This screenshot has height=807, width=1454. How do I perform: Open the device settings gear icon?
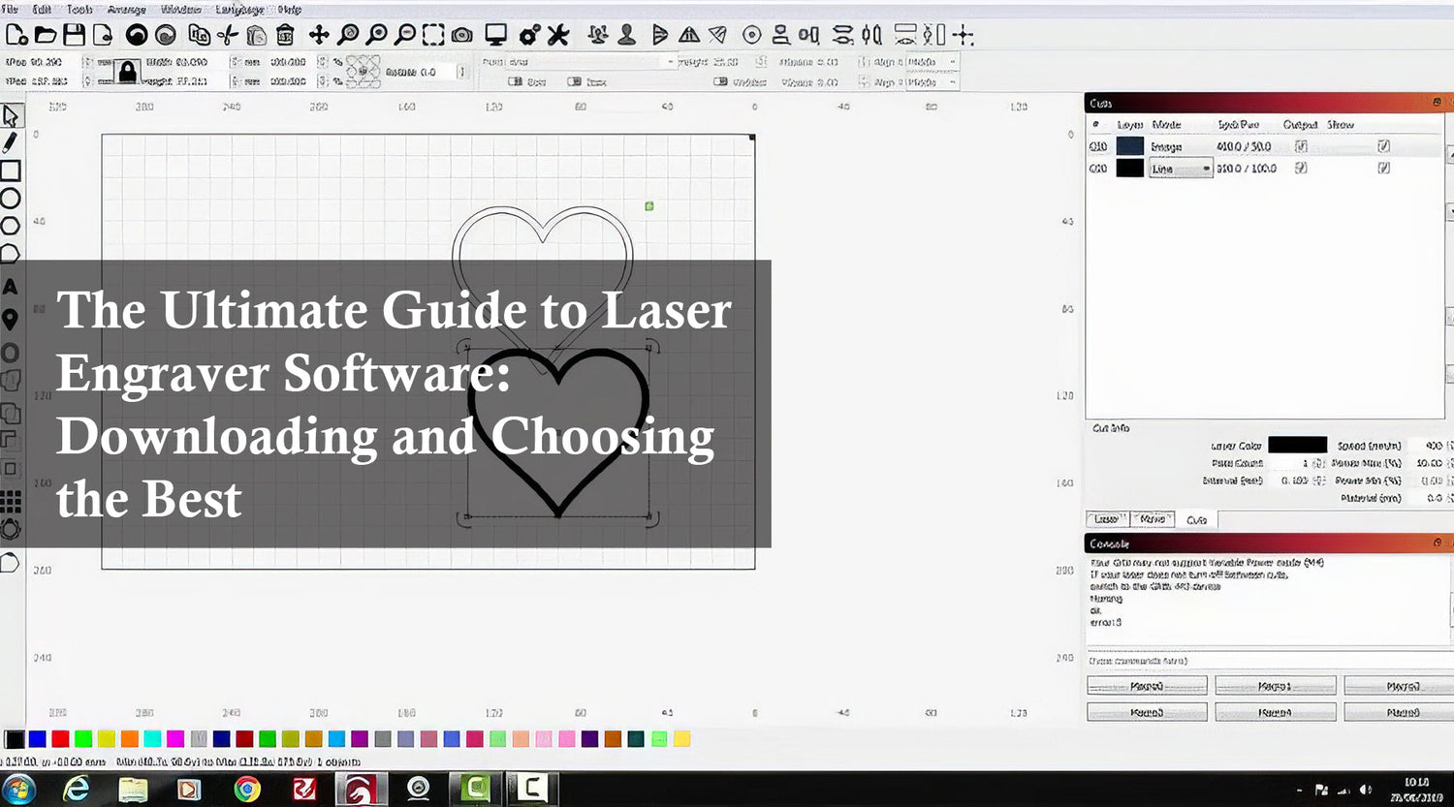(528, 34)
